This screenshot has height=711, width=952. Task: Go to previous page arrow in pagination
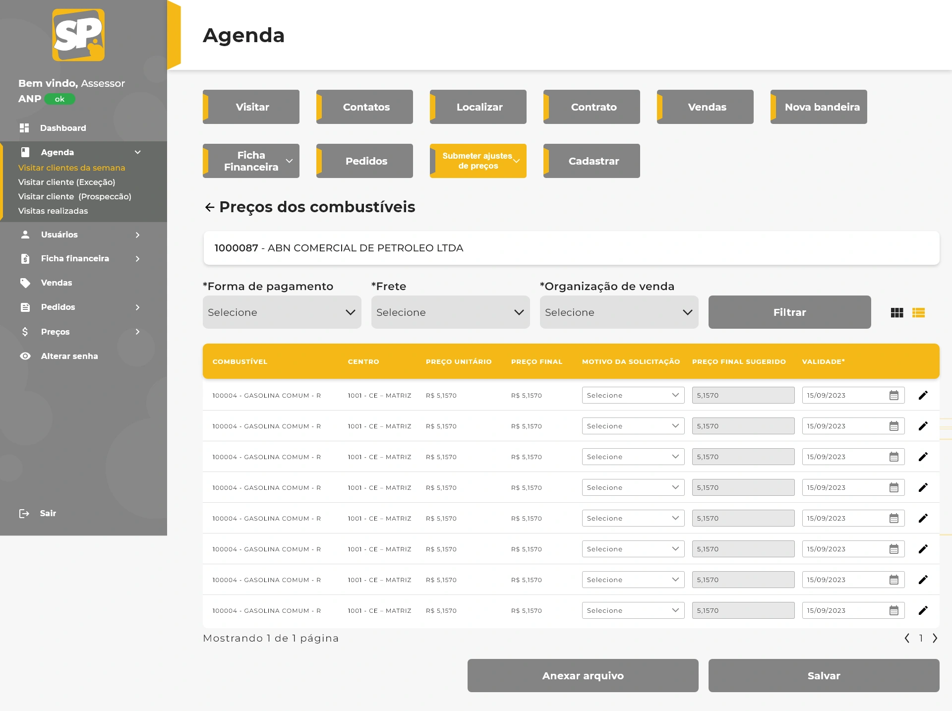click(x=907, y=638)
